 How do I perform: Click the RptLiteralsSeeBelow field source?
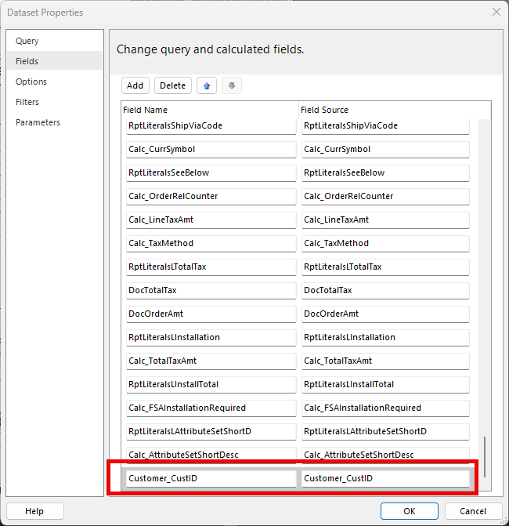click(x=385, y=172)
